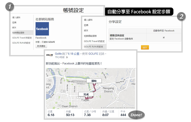191x122 pixels.
Task: Click the Daan District map label
Action: coord(70,106)
